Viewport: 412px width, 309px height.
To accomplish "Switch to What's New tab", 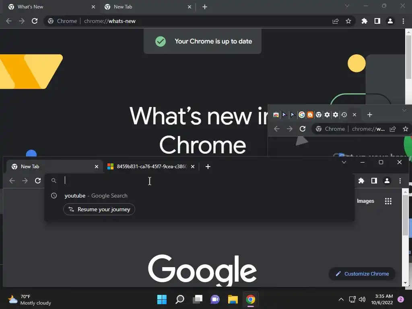I will point(52,7).
